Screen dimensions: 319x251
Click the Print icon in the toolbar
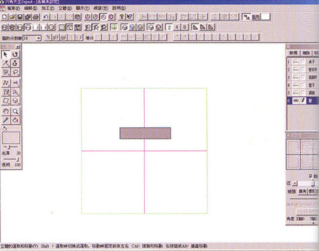[x=36, y=17]
